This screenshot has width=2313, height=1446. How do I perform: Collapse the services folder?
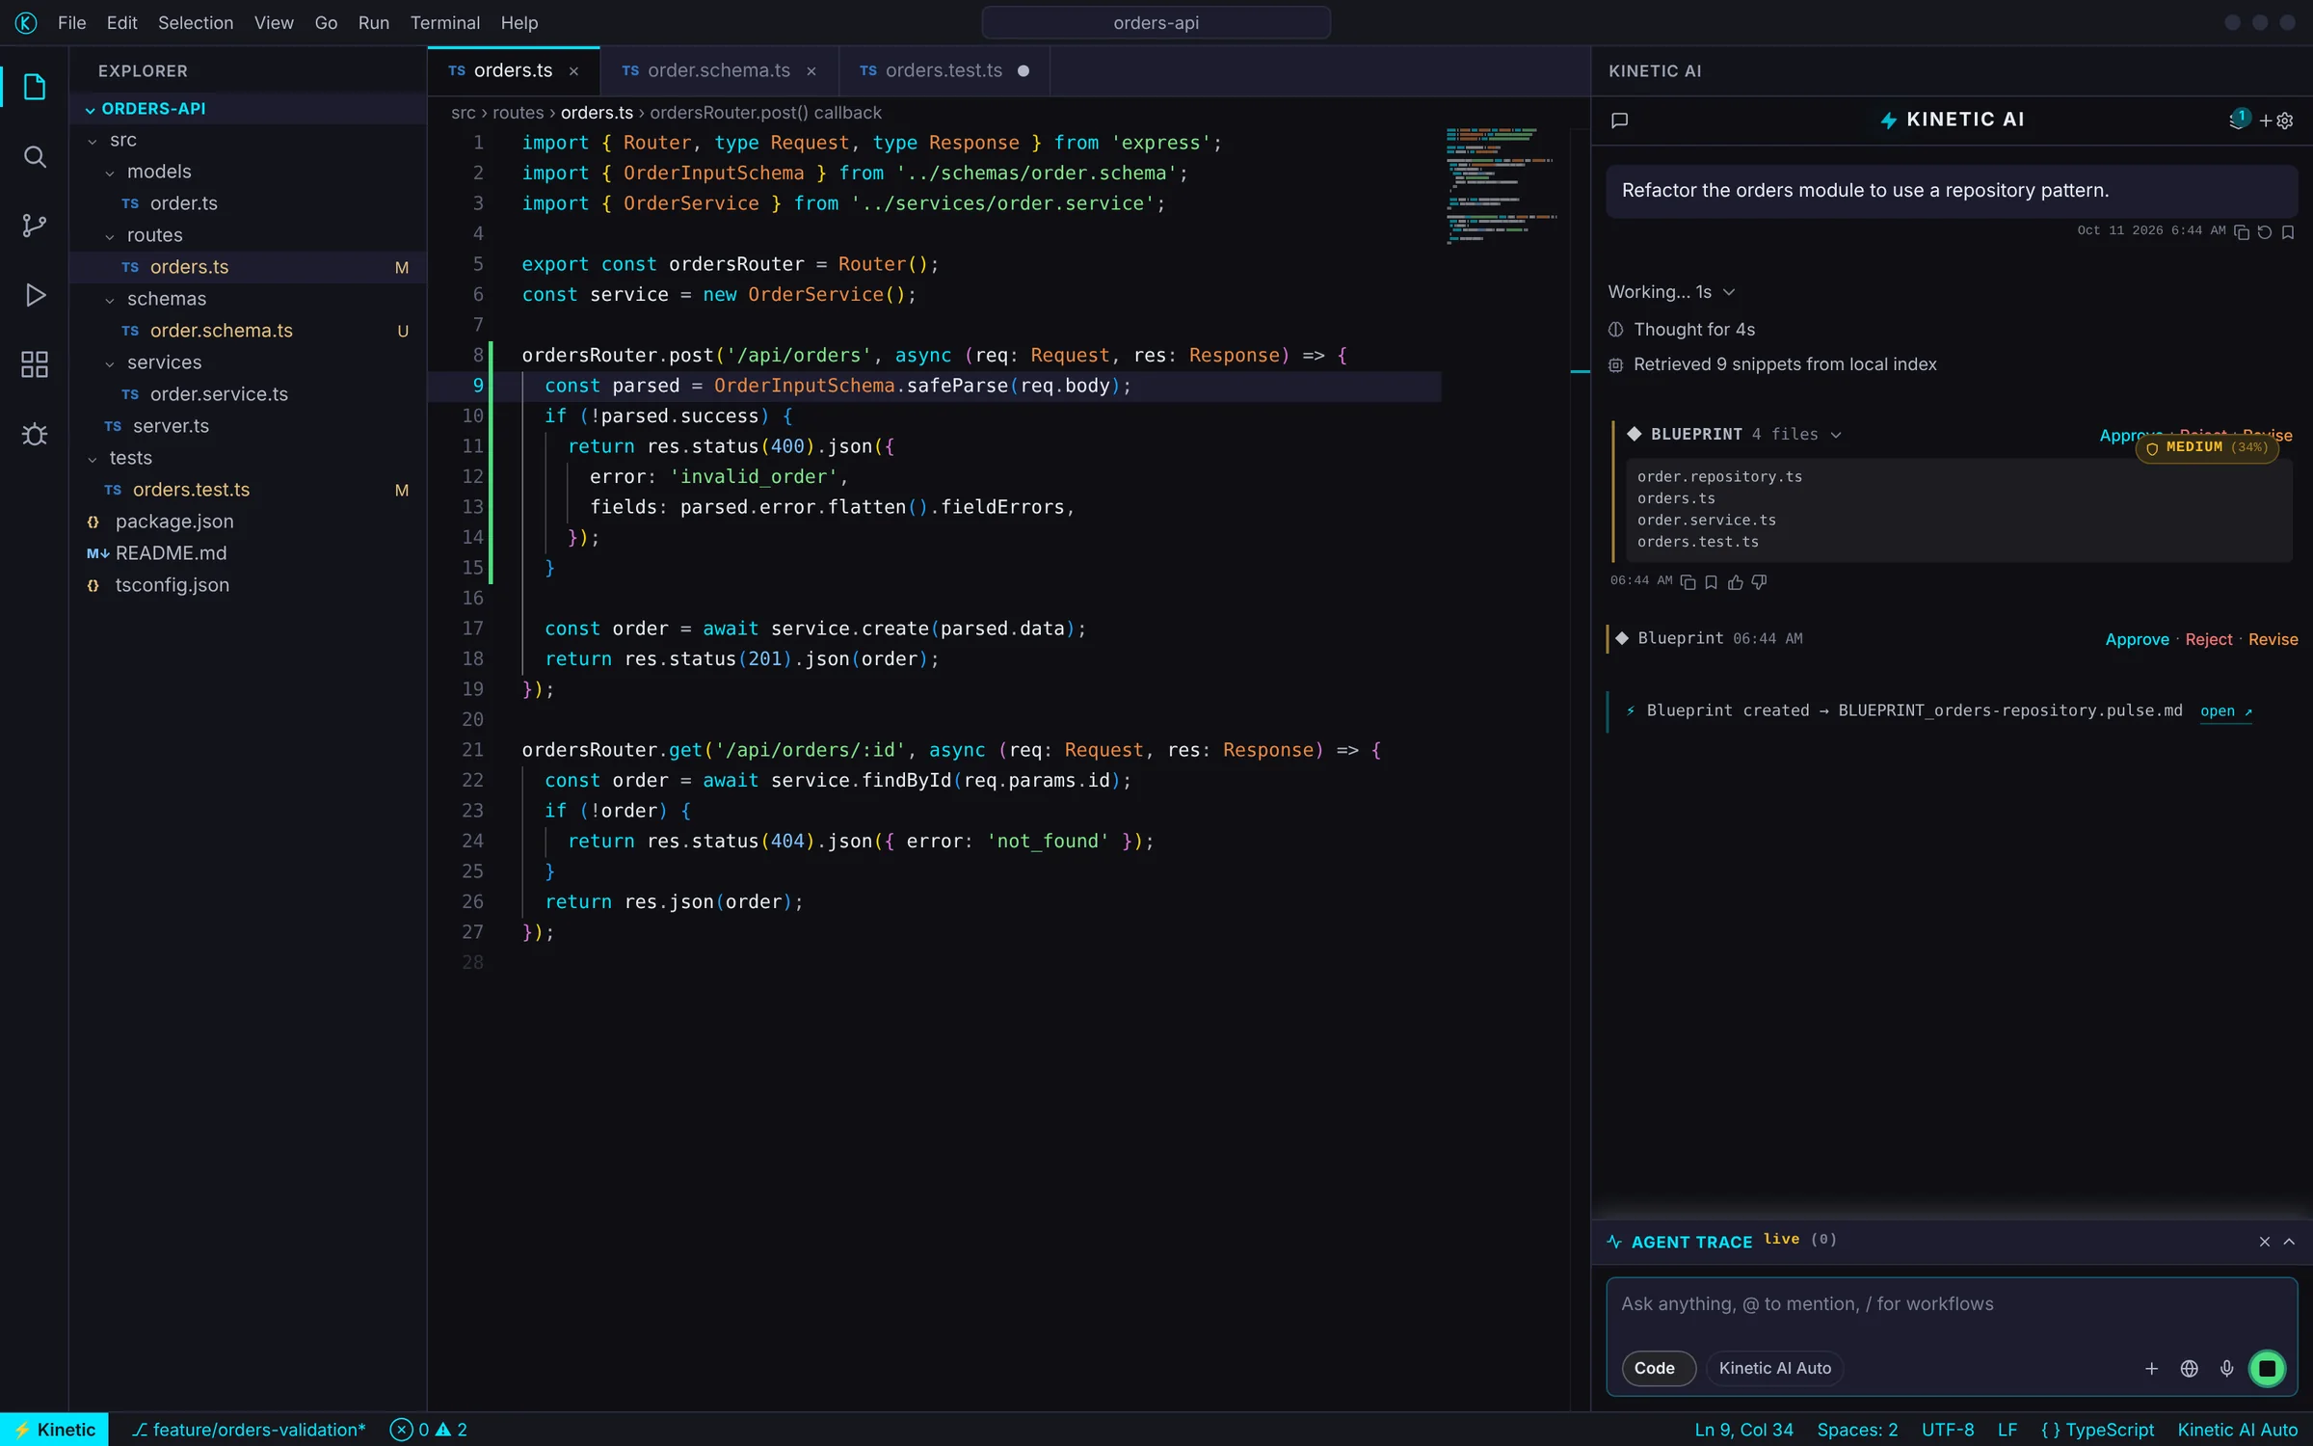[249, 362]
